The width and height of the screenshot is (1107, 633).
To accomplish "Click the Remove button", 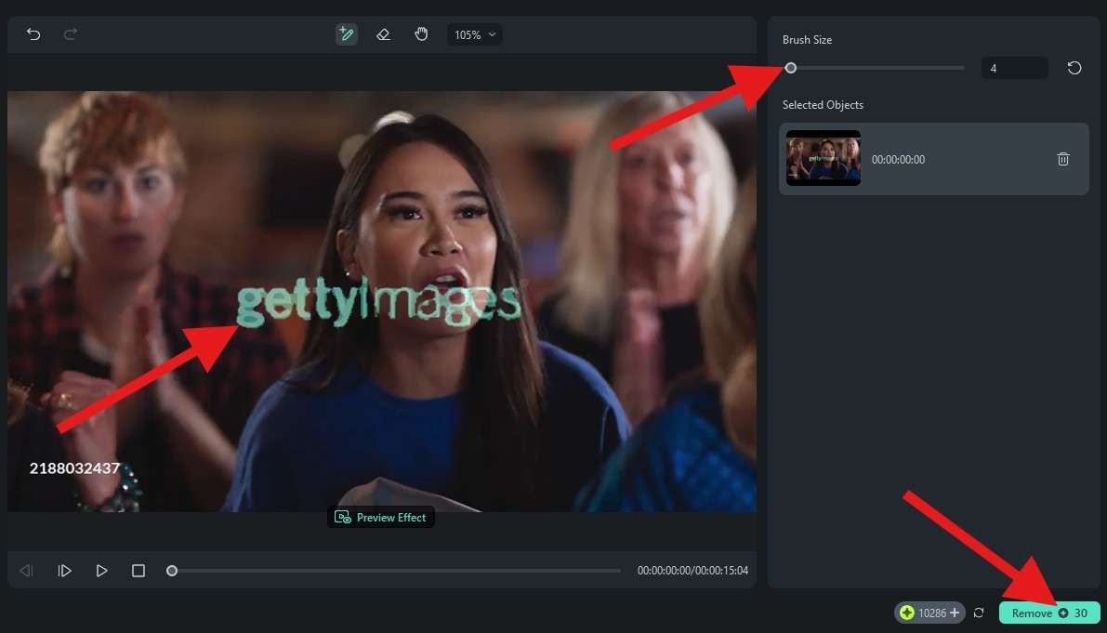I will point(1049,613).
